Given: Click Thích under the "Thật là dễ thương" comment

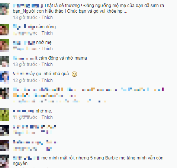Looking at the screenshot, I should (x=47, y=18).
